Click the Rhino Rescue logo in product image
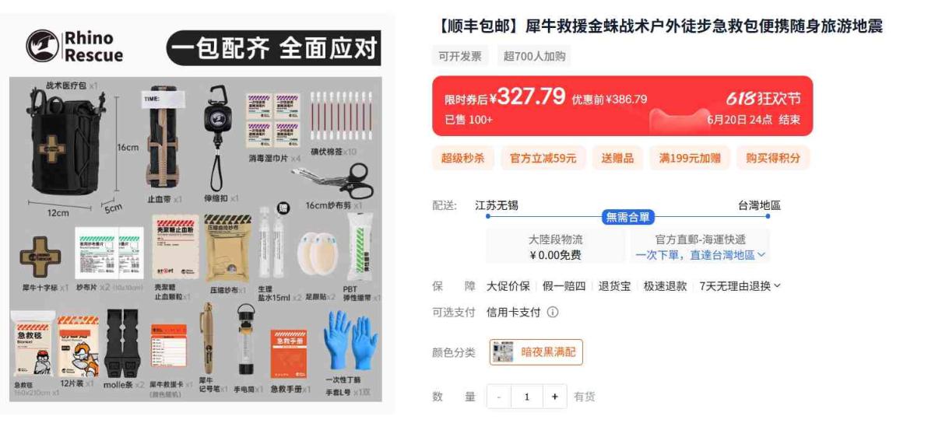The width and height of the screenshot is (935, 423). pos(75,47)
